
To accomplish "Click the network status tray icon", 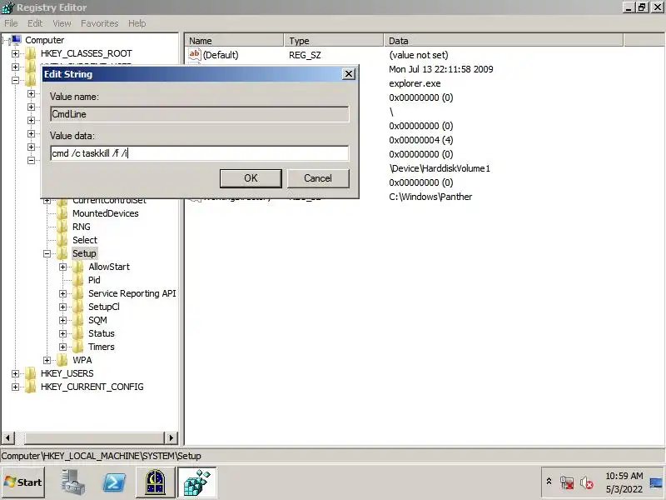I will 567,482.
